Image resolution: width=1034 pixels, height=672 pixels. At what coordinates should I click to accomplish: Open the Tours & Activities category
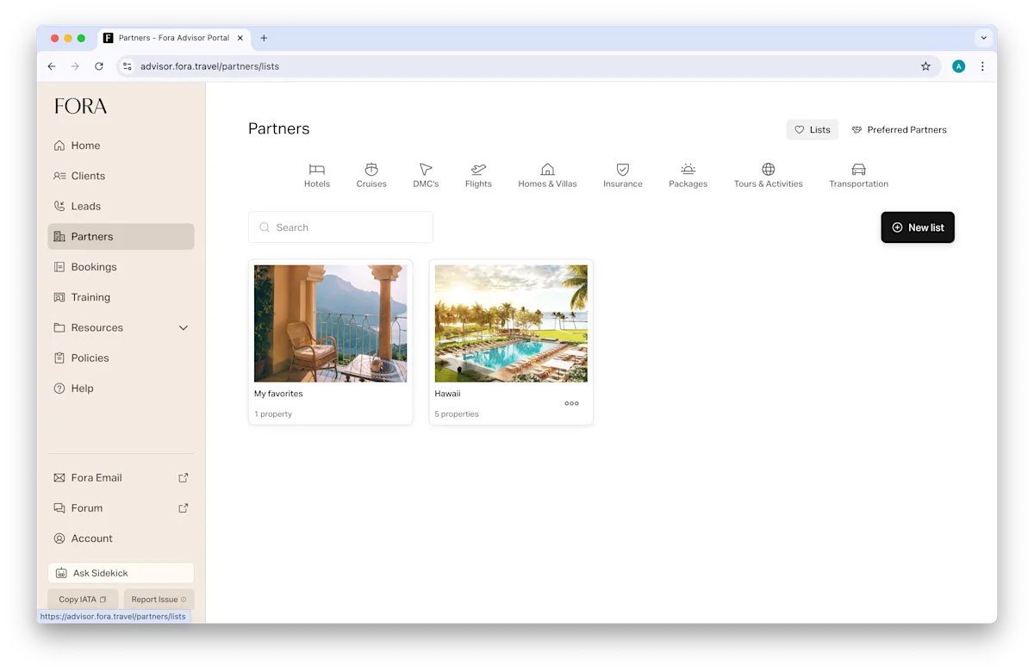pos(768,175)
